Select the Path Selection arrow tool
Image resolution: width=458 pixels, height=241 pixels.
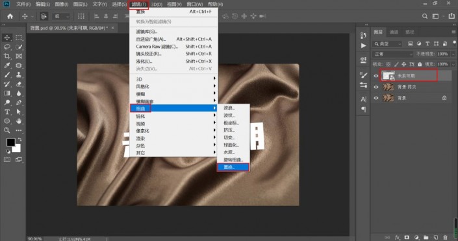pyautogui.click(x=19, y=112)
